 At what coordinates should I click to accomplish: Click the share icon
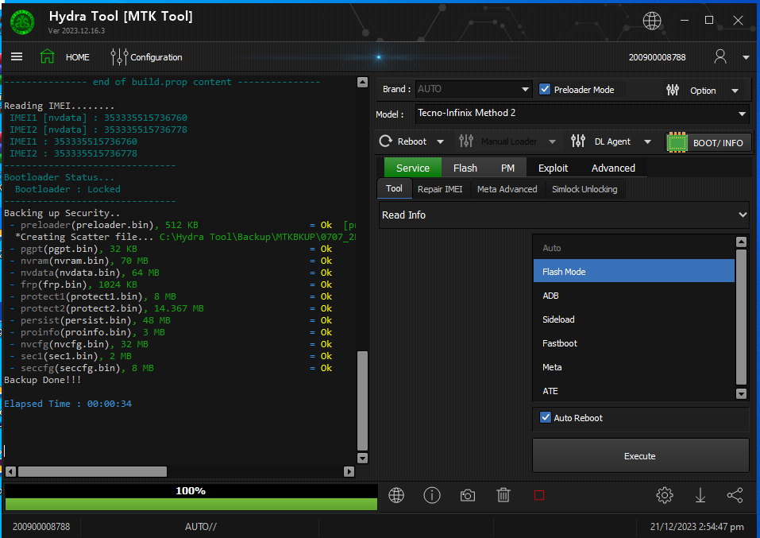(x=735, y=495)
